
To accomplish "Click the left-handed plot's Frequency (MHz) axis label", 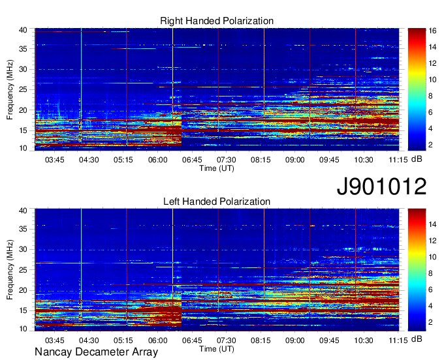I will 10,270.
